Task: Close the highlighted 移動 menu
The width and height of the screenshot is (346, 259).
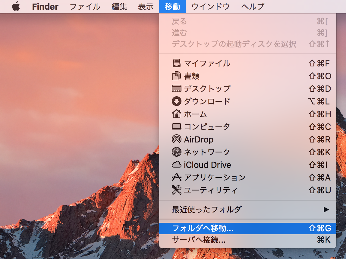Action: click(172, 7)
